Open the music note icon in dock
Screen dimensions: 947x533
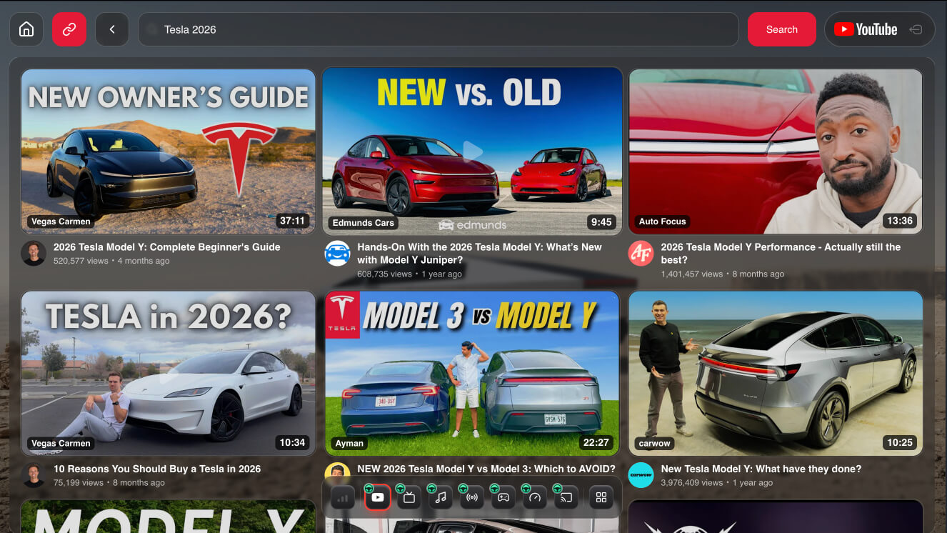coord(441,497)
